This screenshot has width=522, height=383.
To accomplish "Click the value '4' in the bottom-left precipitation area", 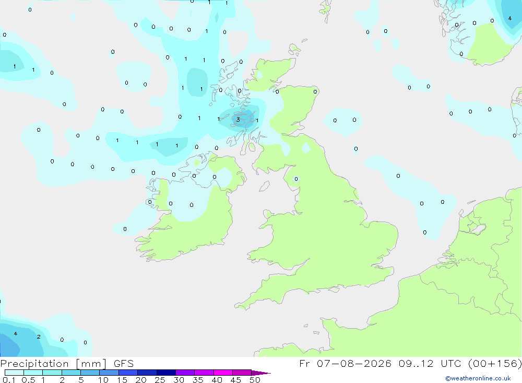I will click(15, 334).
